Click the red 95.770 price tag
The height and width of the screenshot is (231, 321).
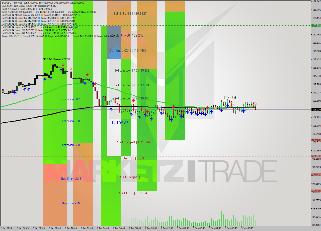[316, 175]
